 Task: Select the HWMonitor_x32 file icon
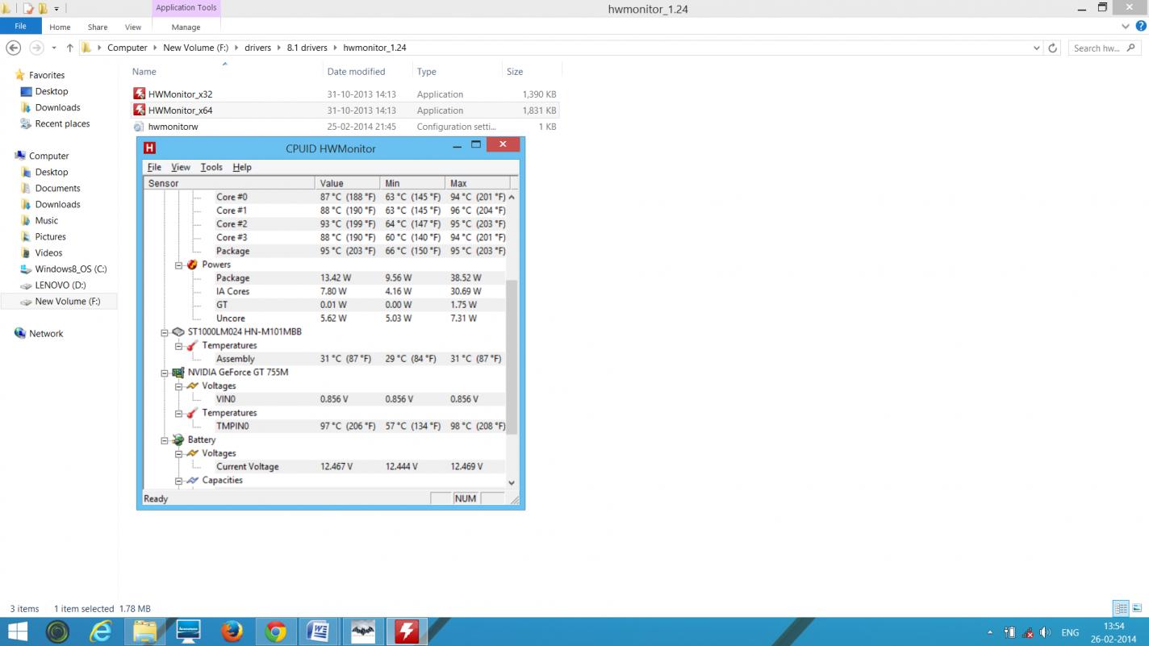click(x=140, y=94)
